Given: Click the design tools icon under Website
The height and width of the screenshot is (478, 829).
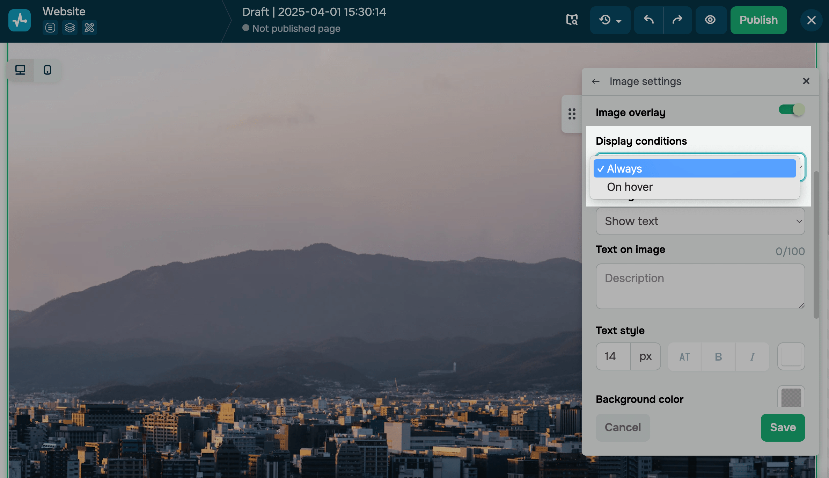Looking at the screenshot, I should (89, 28).
